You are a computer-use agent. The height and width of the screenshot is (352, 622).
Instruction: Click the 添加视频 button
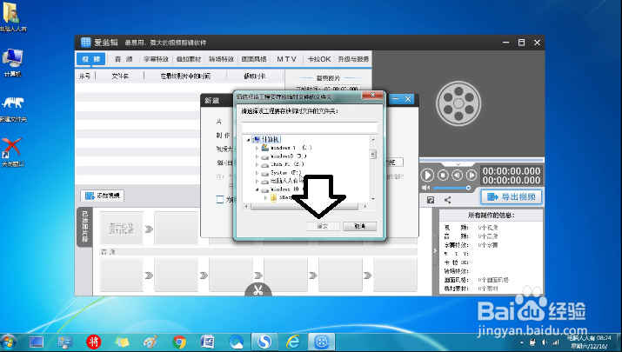(x=103, y=196)
